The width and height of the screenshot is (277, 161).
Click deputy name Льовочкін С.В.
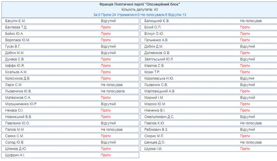(x=156, y=85)
